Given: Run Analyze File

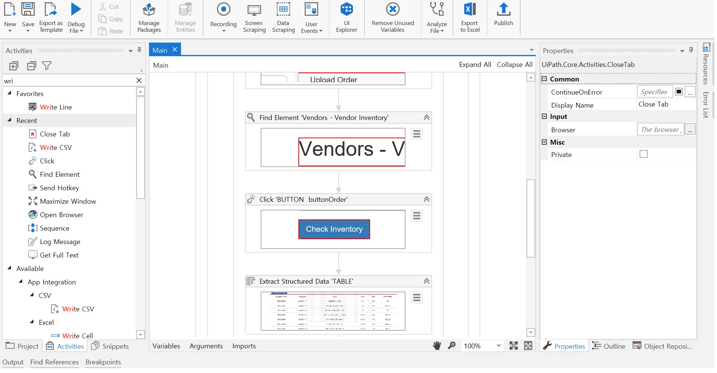Looking at the screenshot, I should pyautogui.click(x=437, y=17).
